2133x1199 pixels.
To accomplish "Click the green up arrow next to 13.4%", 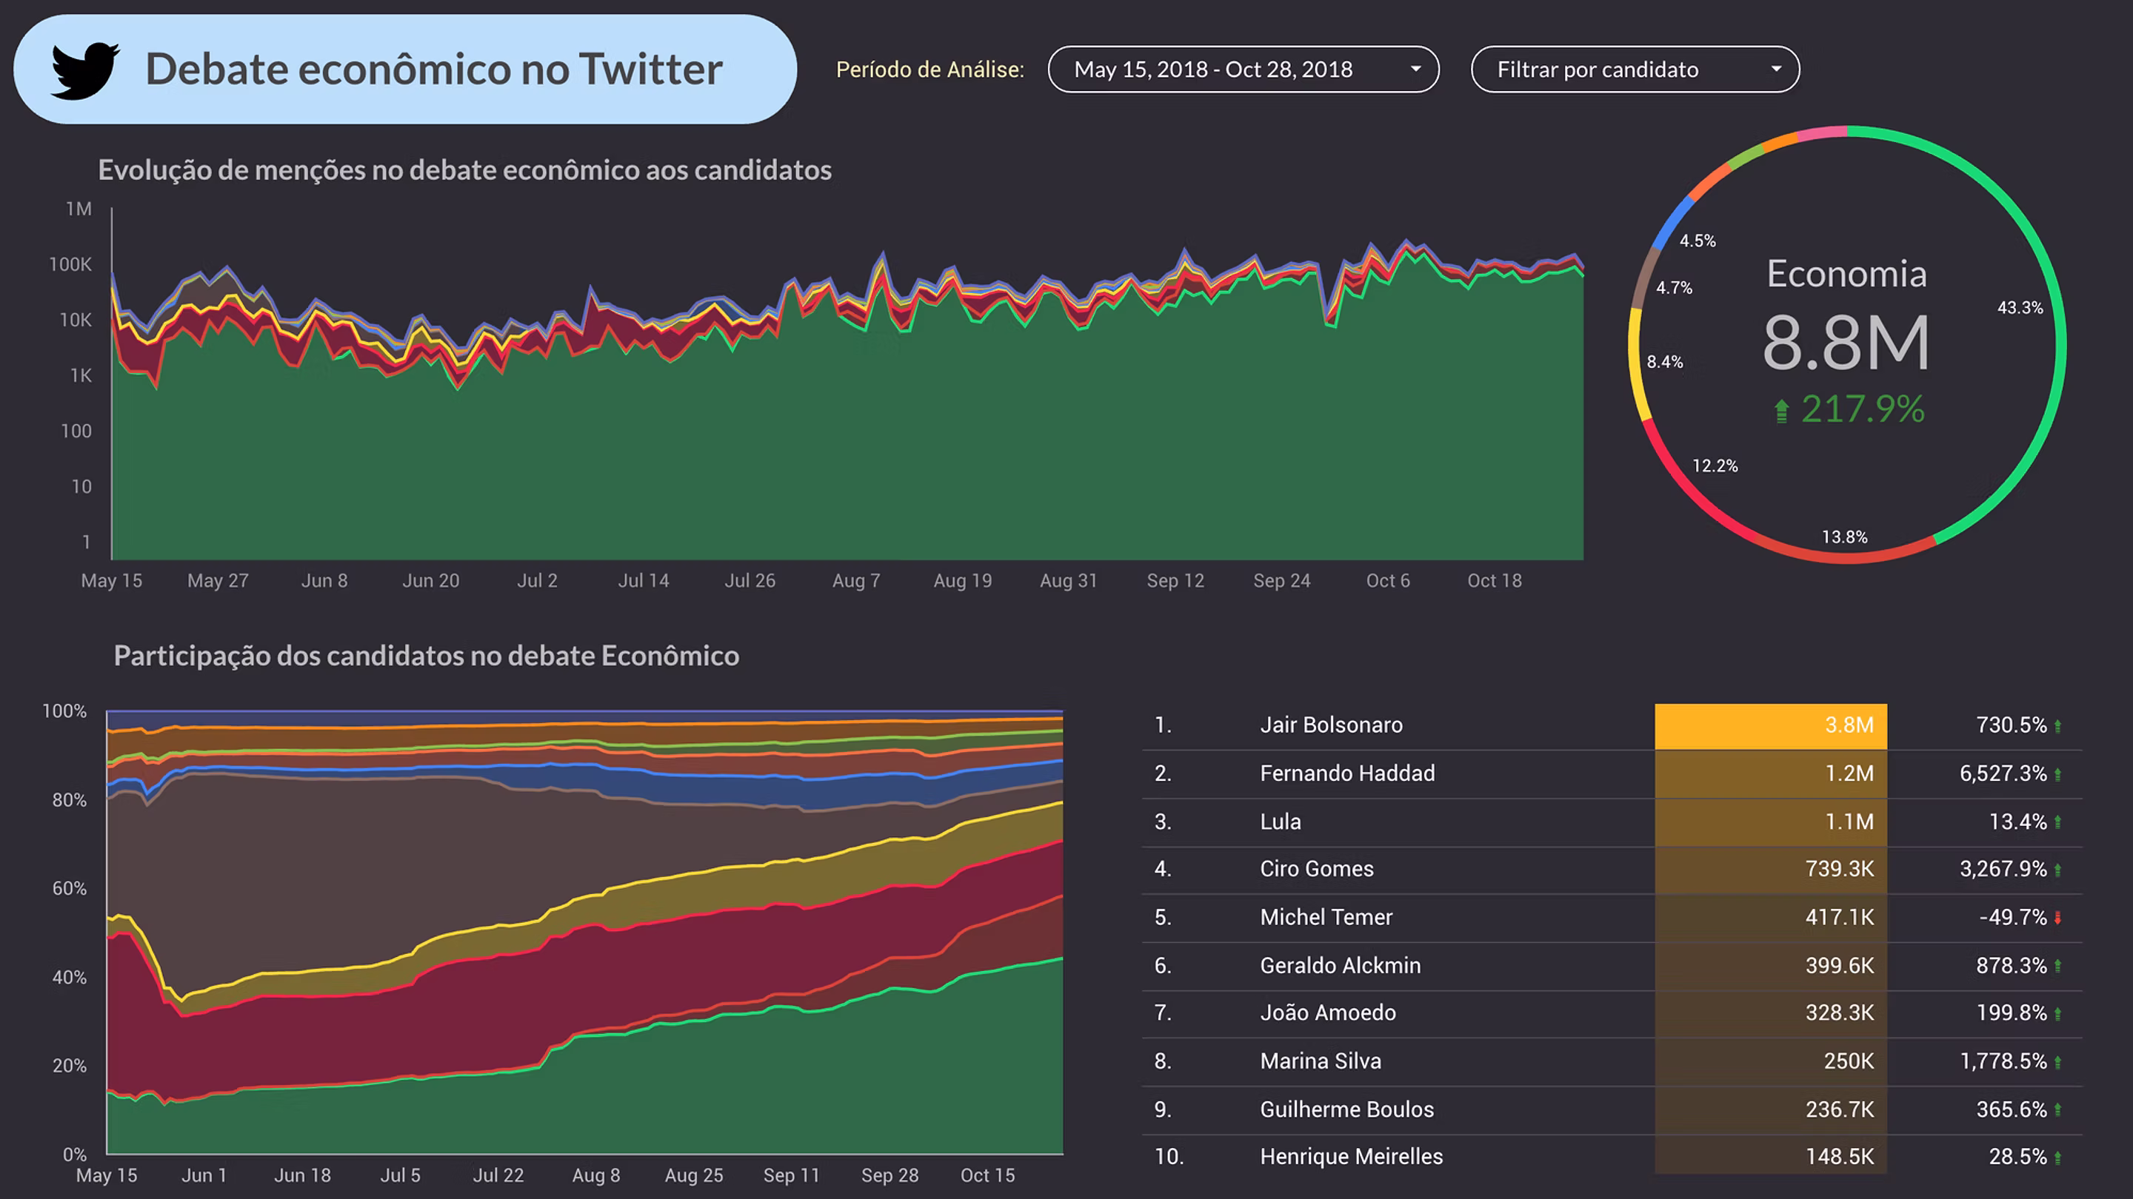I will (2057, 822).
